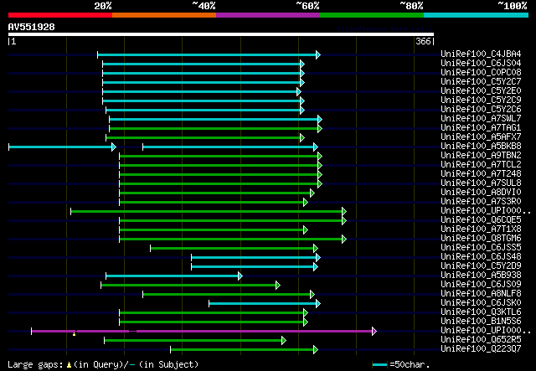Click the yellow large gap marker on purple alignment
This screenshot has width=536, height=371.
[75, 333]
